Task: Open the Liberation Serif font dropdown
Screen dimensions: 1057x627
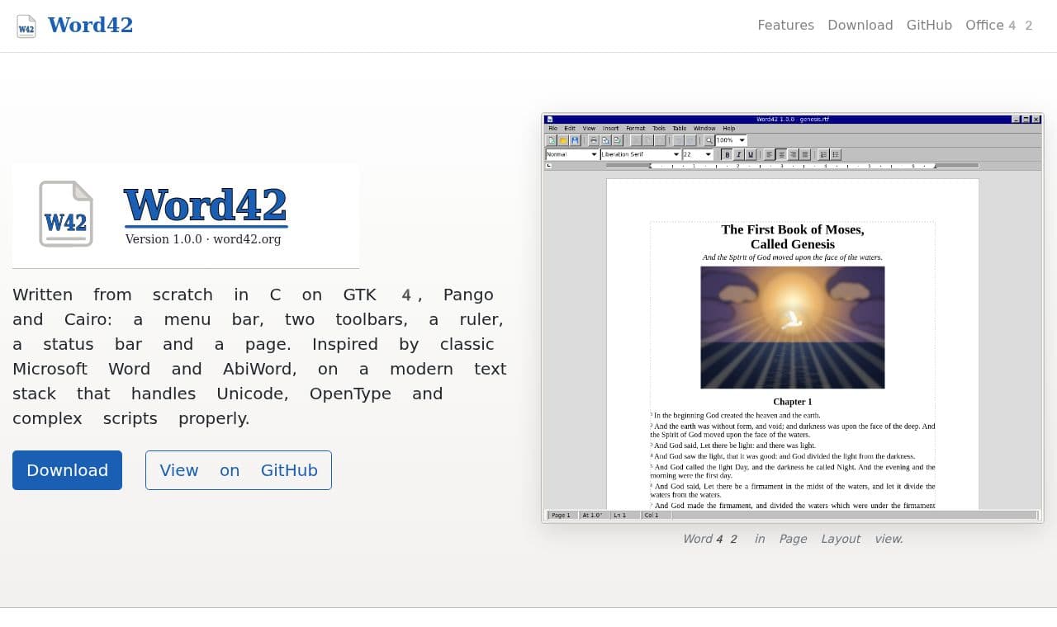Action: click(x=640, y=154)
